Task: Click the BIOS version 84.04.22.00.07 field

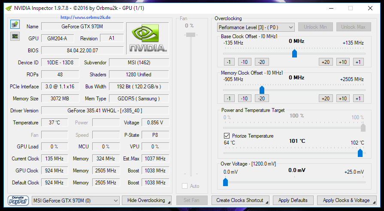Action: tap(82, 51)
